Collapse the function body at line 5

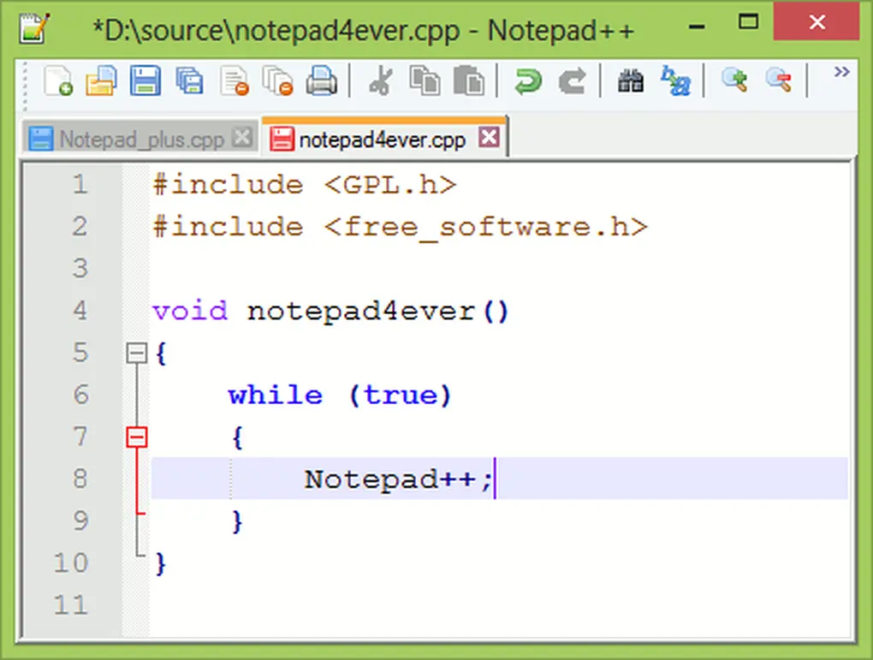click(x=139, y=353)
